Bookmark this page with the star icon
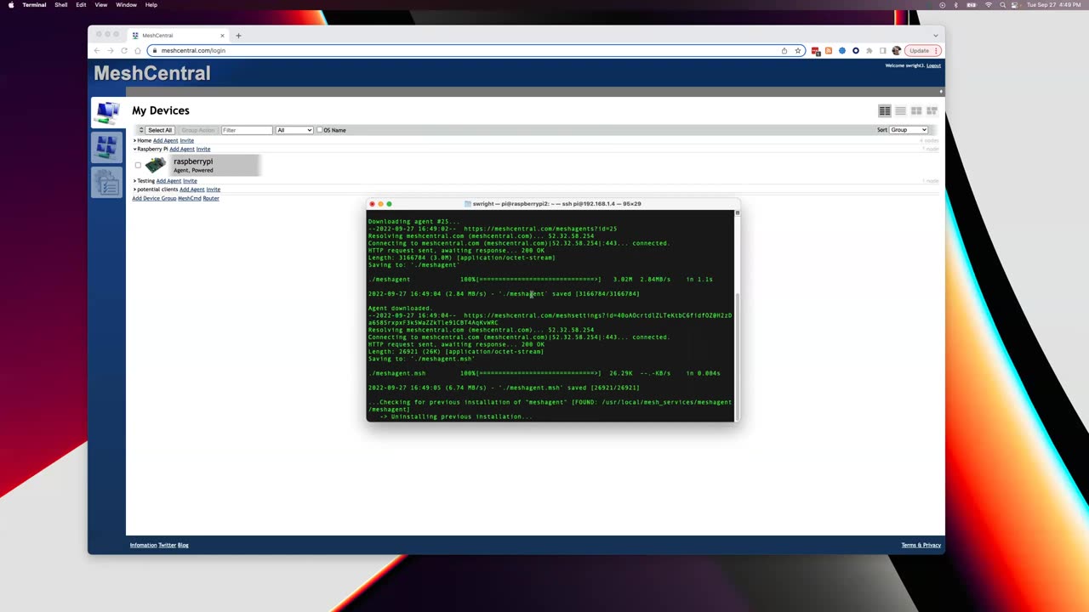This screenshot has height=612, width=1089. (798, 50)
